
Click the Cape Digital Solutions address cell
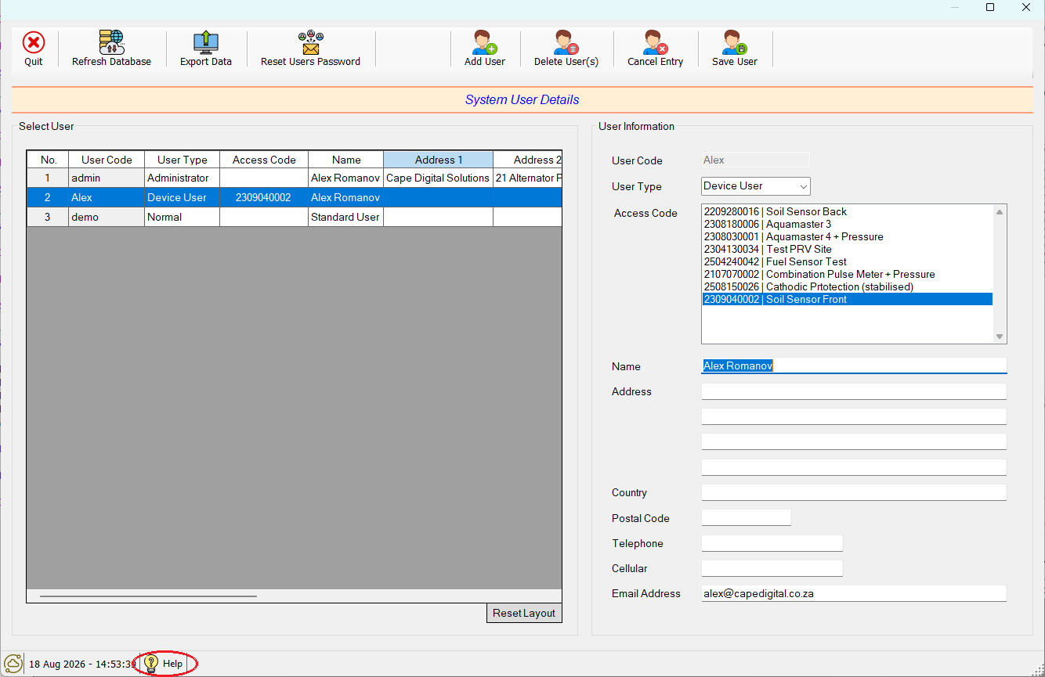[439, 178]
